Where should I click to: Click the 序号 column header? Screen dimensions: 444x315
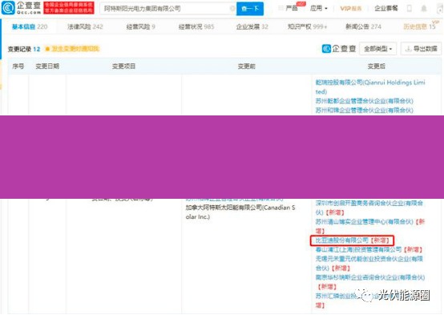(18, 67)
